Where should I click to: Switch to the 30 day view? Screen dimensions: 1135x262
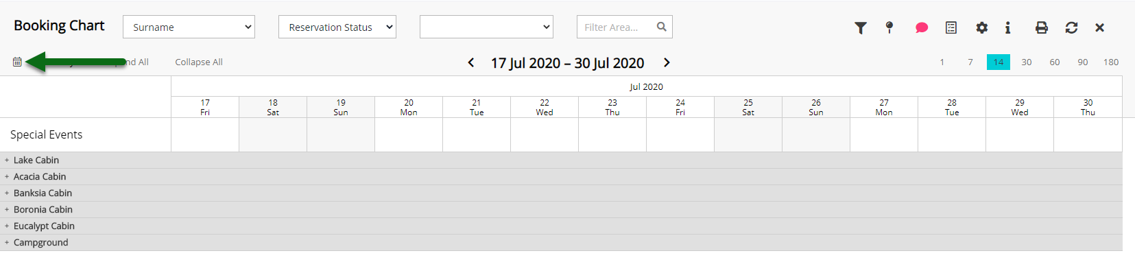1027,62
